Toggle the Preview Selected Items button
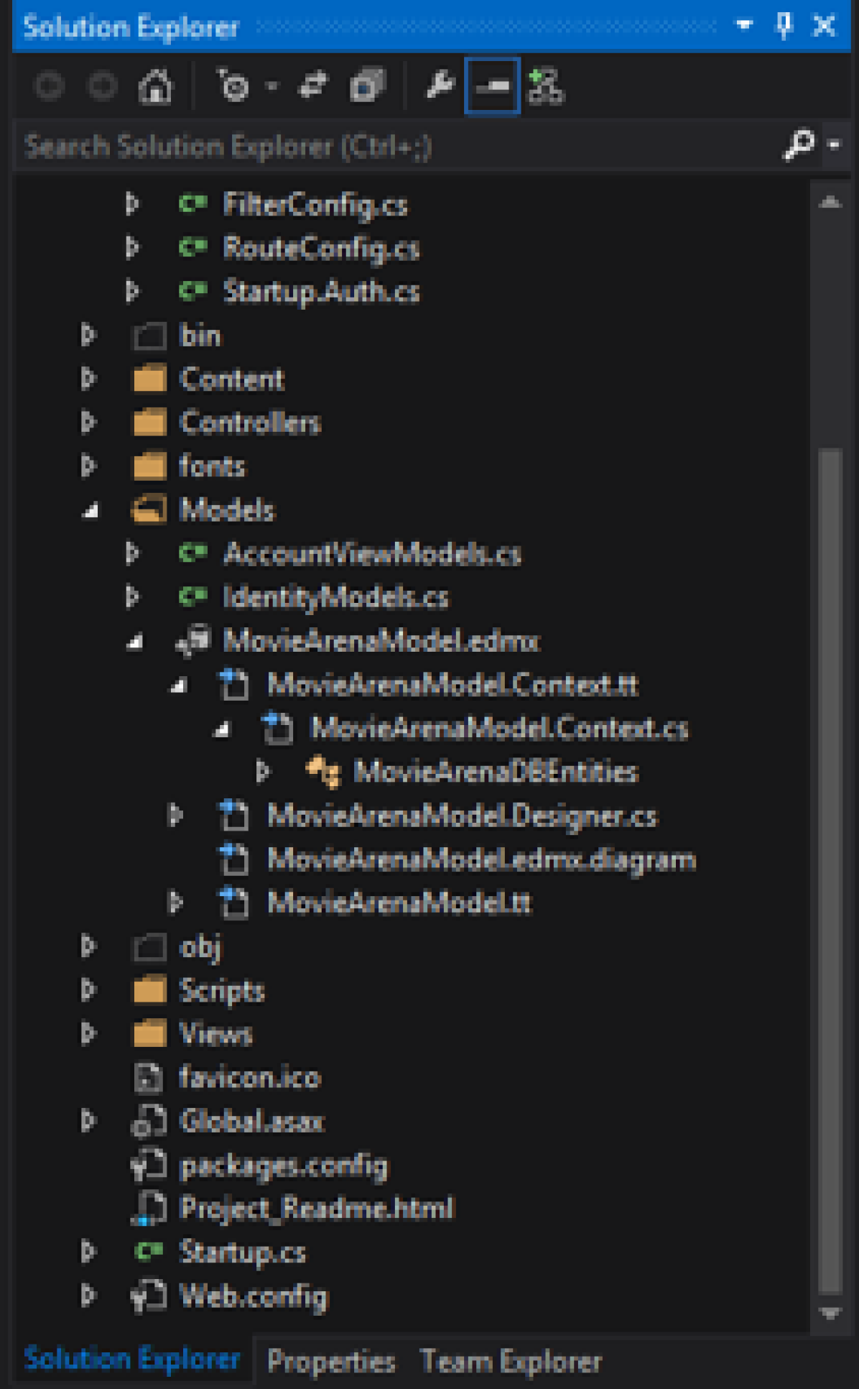The image size is (859, 1389). [x=492, y=87]
